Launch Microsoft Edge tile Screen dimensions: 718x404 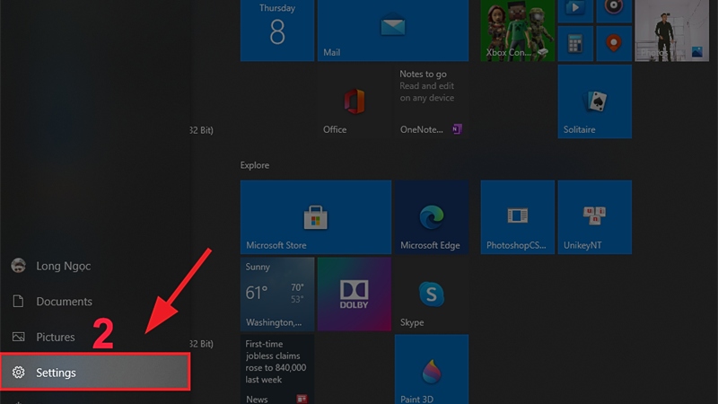click(432, 217)
